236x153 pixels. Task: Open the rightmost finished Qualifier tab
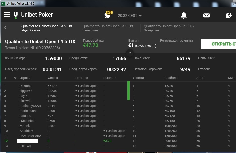[169, 28]
